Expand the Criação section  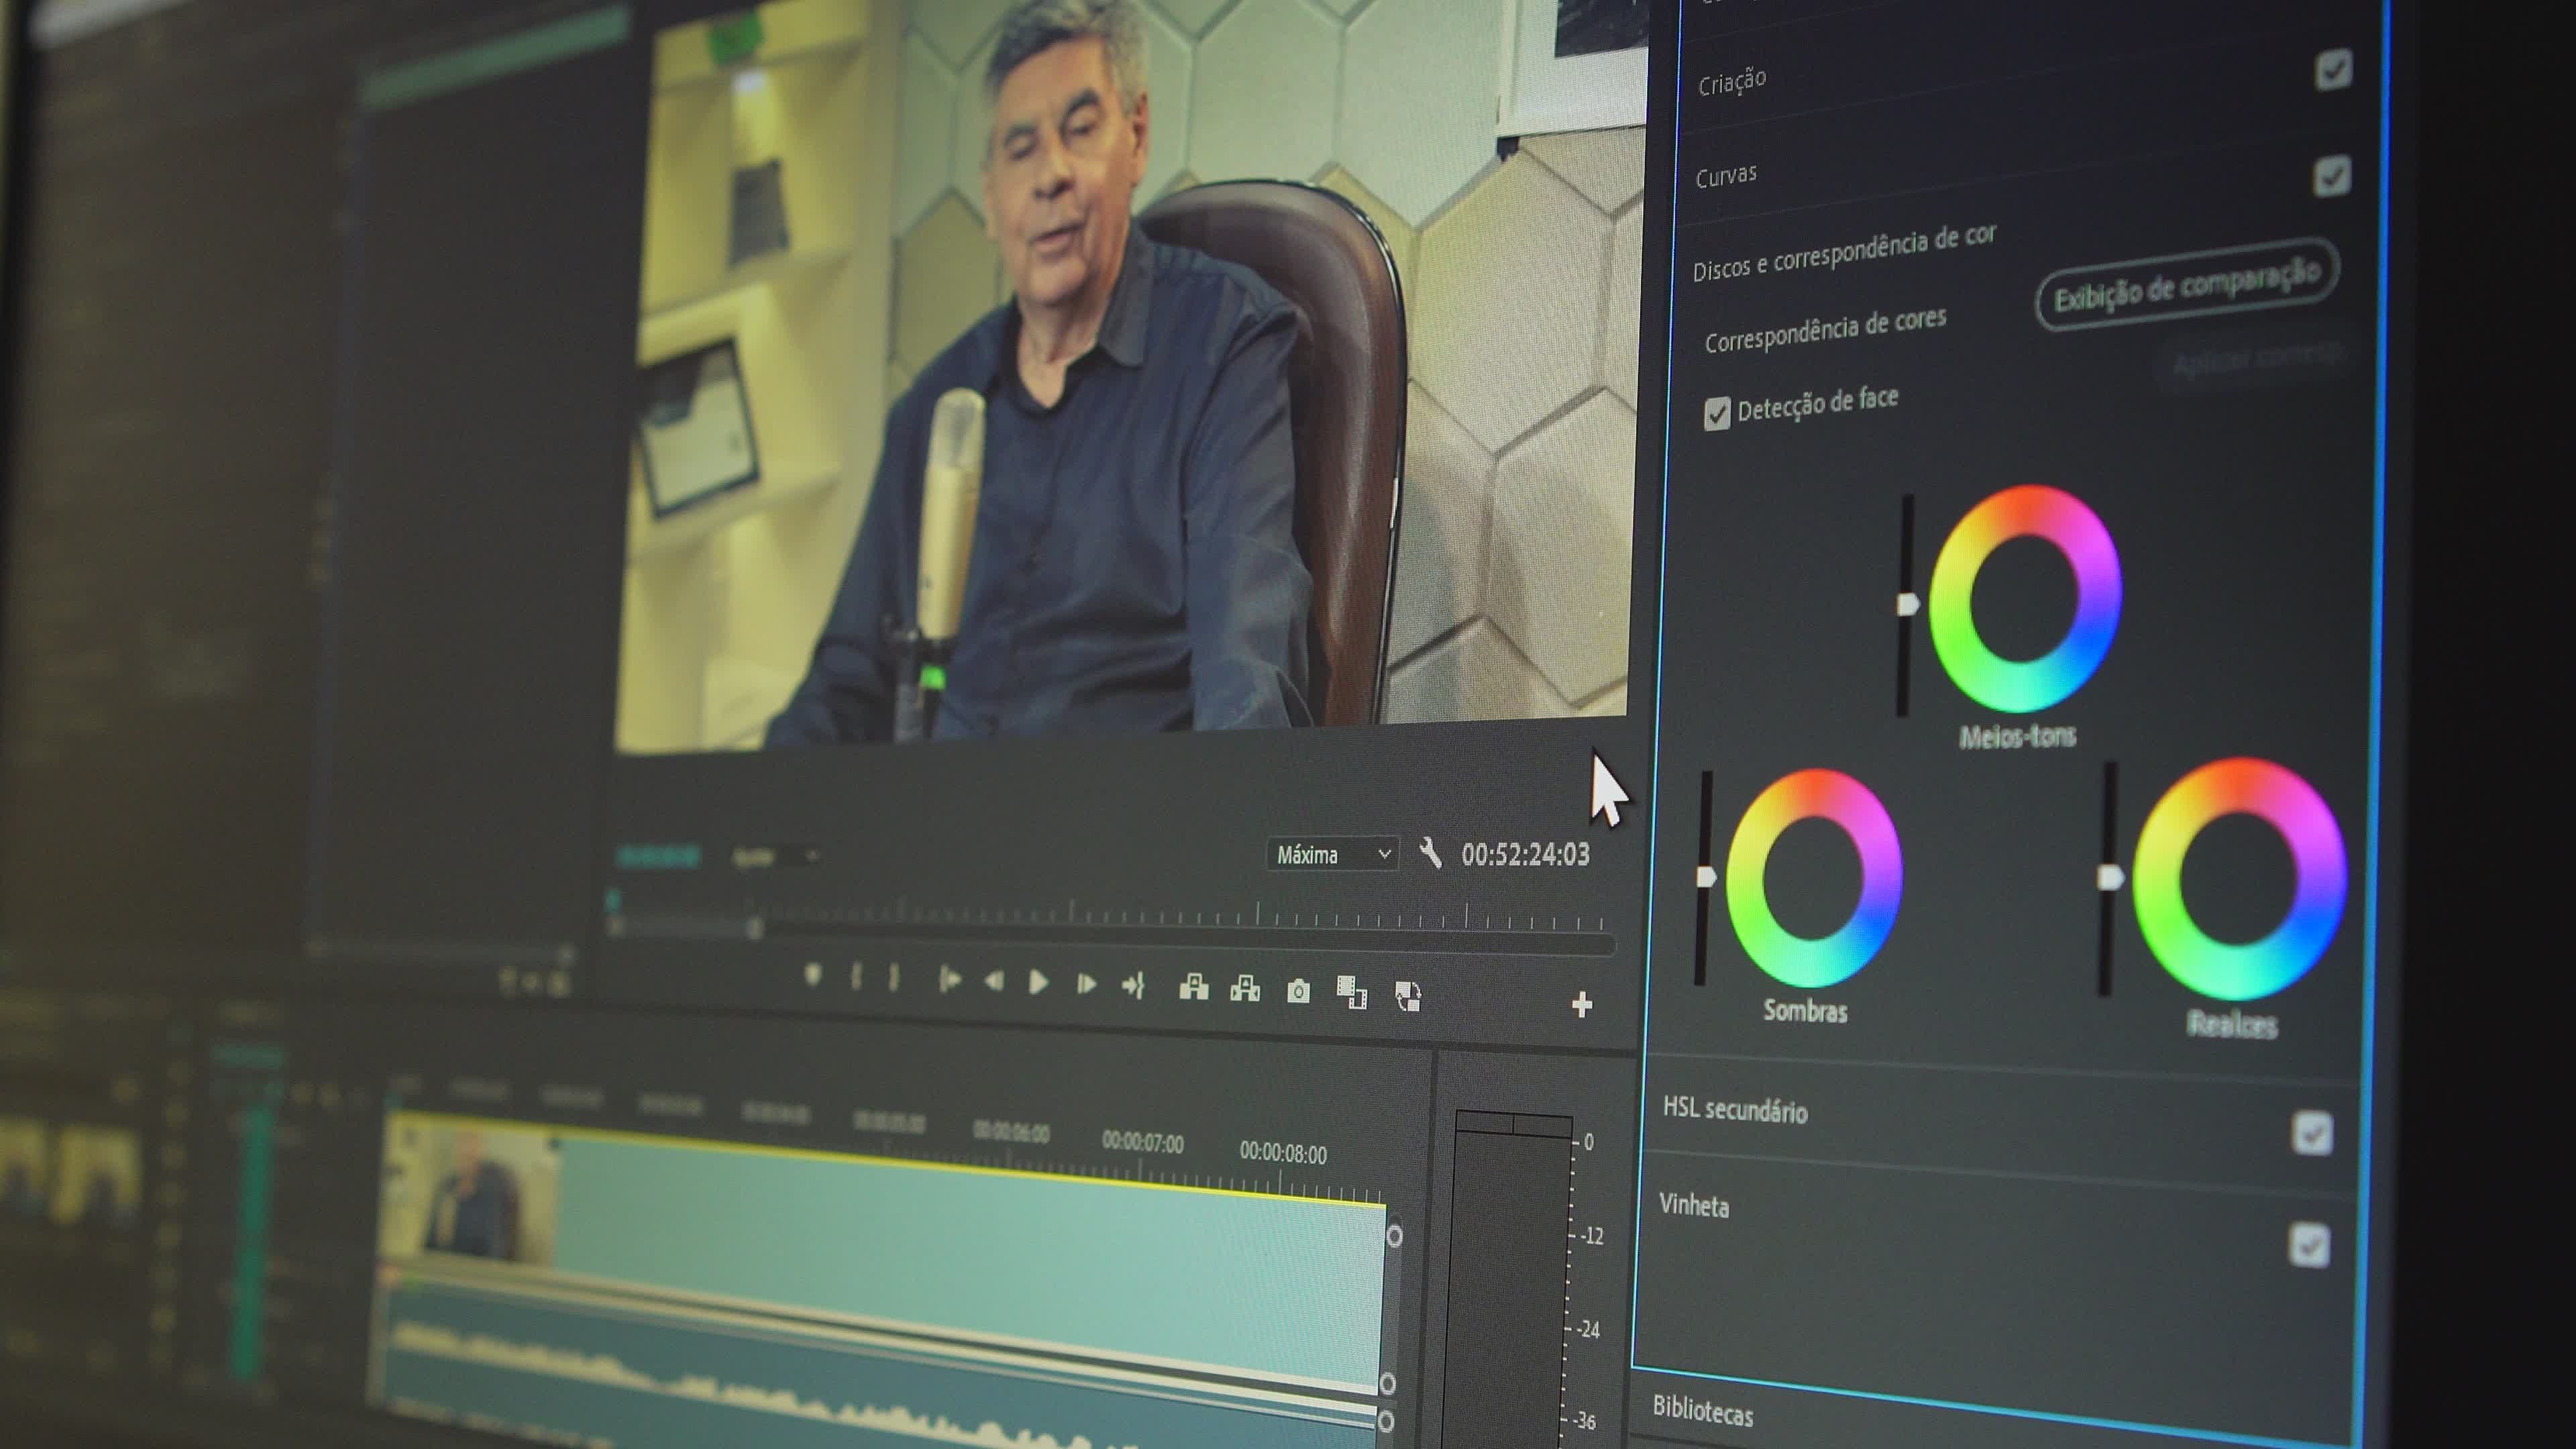(1732, 81)
